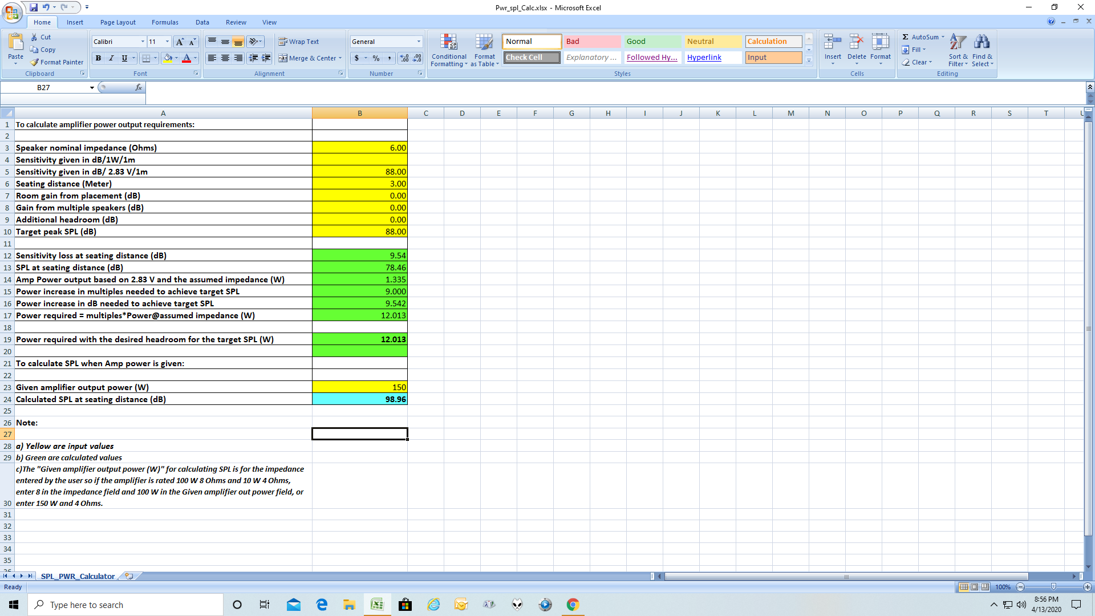Click the Paste clipboard icon
Image resolution: width=1095 pixels, height=616 pixels.
tap(16, 43)
